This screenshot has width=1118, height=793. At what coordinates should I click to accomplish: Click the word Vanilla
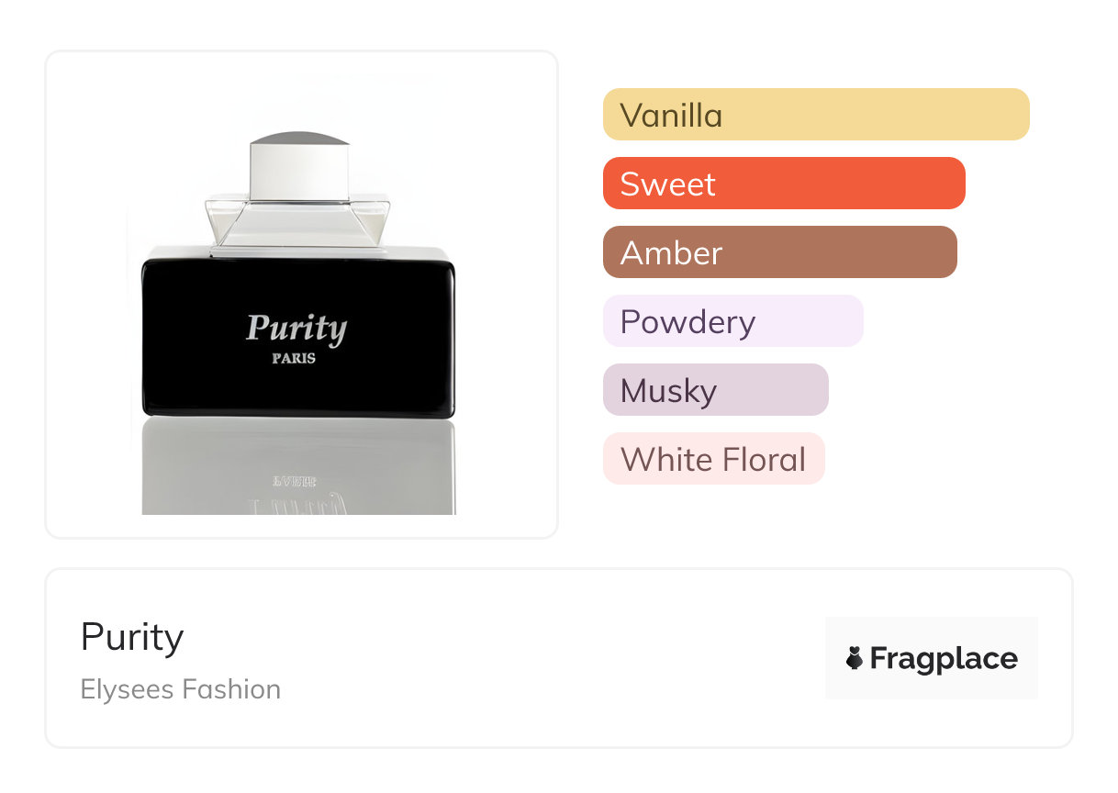pos(671,116)
